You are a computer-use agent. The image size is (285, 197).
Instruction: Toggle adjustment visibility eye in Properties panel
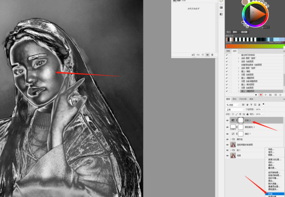[x=208, y=55]
